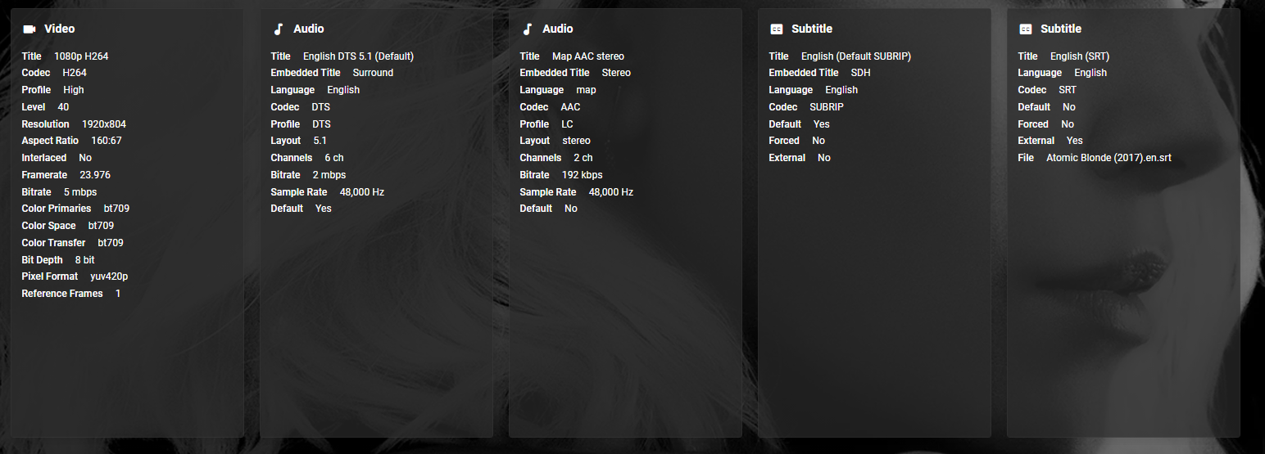Select the title English DTS 5.1 (Default)
This screenshot has width=1265, height=454.
[x=358, y=56]
